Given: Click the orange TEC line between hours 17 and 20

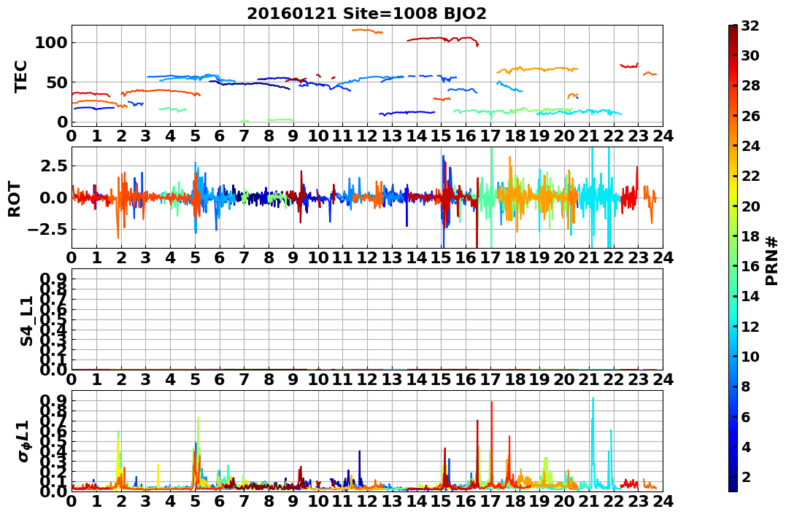Looking at the screenshot, I should (x=536, y=69).
